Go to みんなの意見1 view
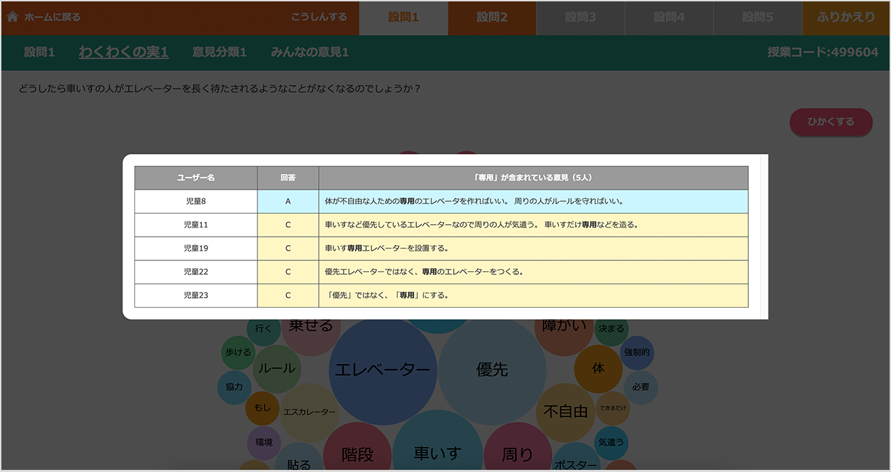The height and width of the screenshot is (472, 891). pyautogui.click(x=310, y=52)
